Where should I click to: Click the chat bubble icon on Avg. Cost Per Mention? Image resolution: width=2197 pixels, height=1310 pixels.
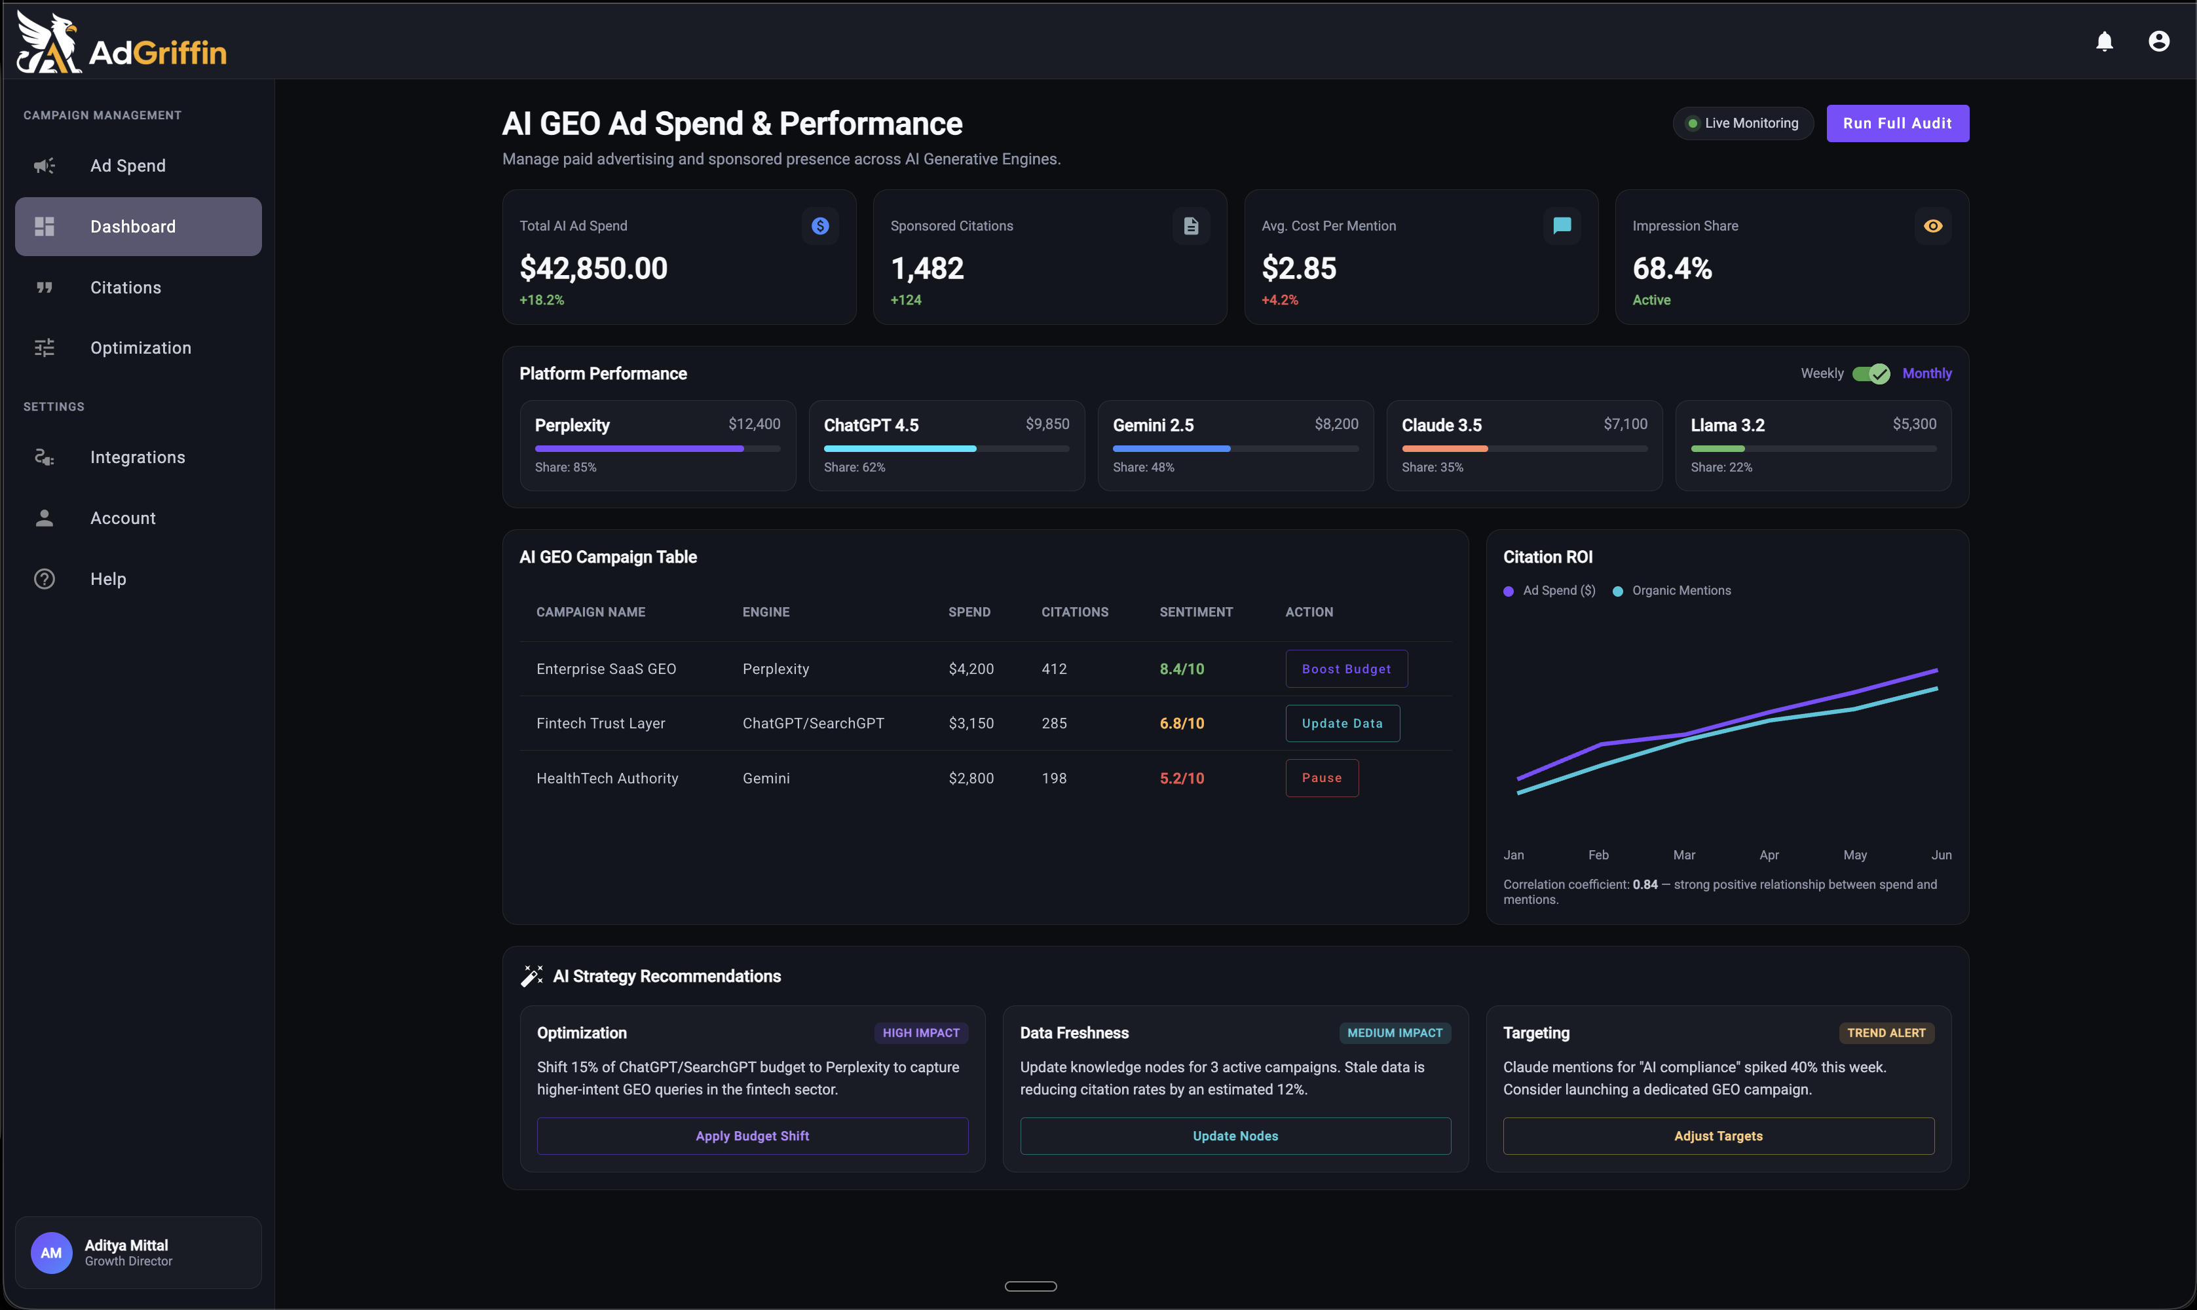(x=1562, y=226)
